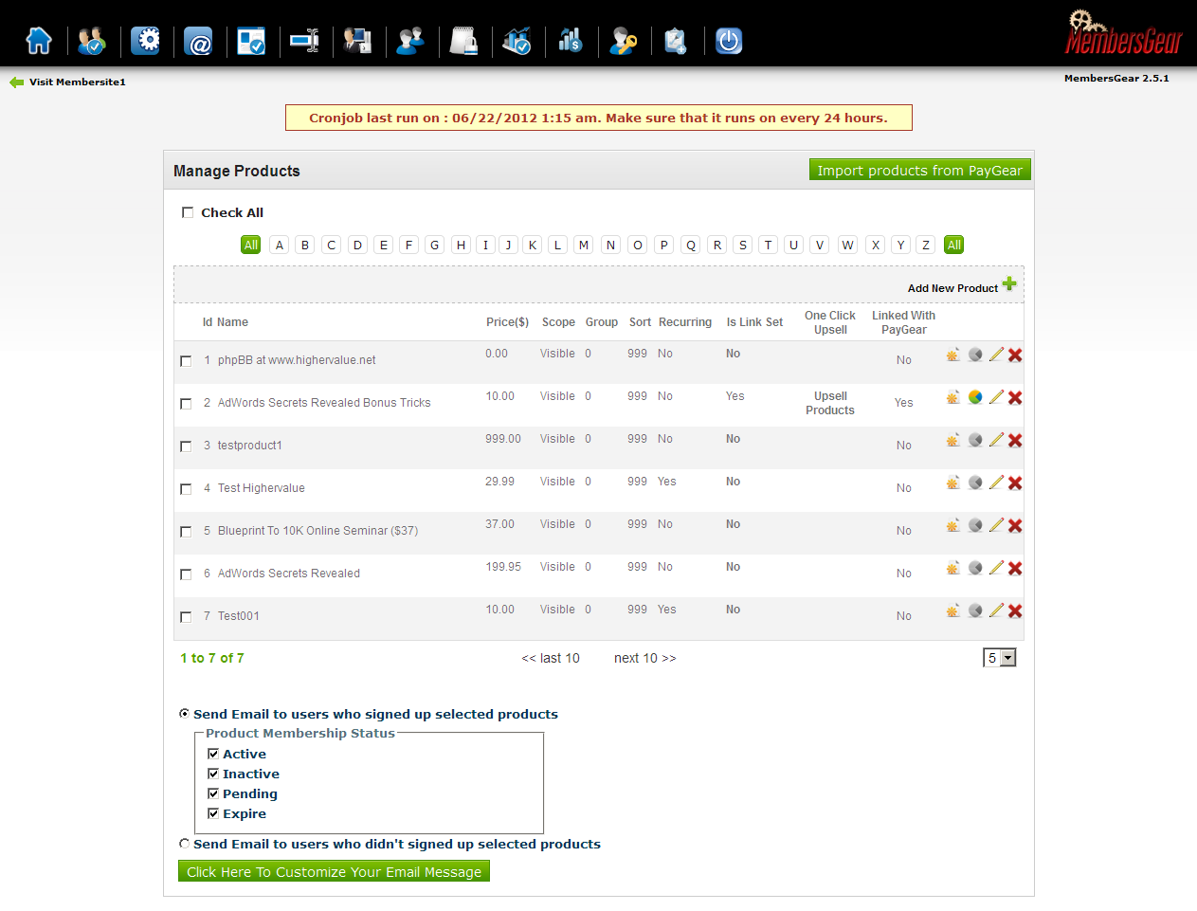Filter products by letter M

(584, 245)
